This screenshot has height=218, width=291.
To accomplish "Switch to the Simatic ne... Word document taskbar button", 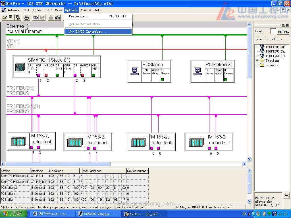I will coord(53,214).
